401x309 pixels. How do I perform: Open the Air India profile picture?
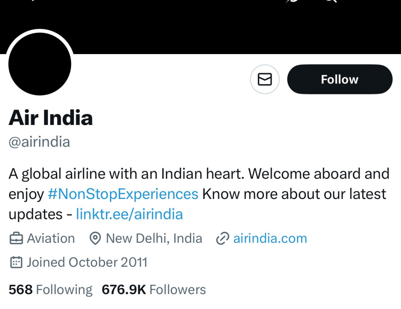point(40,63)
